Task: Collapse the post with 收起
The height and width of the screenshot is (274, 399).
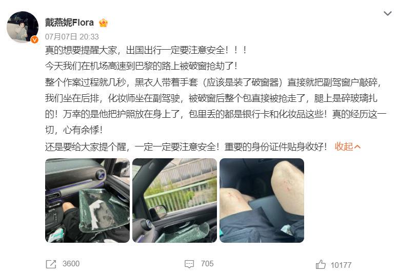Action: click(344, 146)
